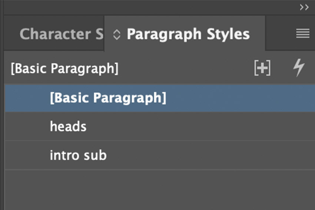Cycle panel view with up-down arrows icon
Image resolution: width=315 pixels, height=210 pixels.
[117, 35]
